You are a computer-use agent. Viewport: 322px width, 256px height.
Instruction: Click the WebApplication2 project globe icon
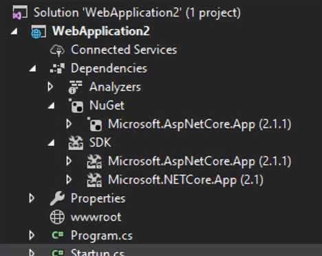click(x=39, y=32)
